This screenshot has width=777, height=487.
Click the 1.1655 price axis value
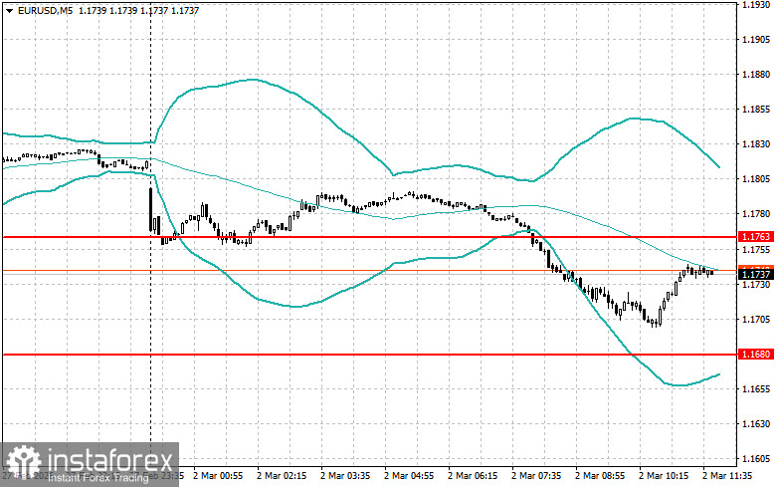click(x=756, y=388)
